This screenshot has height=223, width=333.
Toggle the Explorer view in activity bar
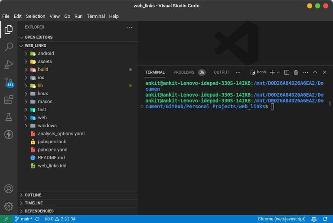[x=9, y=29]
